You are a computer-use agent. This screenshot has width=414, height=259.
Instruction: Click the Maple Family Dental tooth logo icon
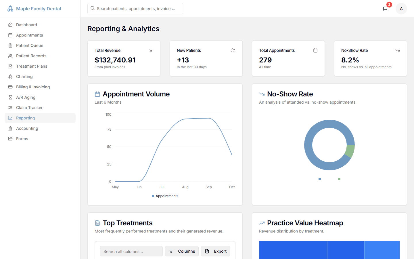(x=10, y=9)
